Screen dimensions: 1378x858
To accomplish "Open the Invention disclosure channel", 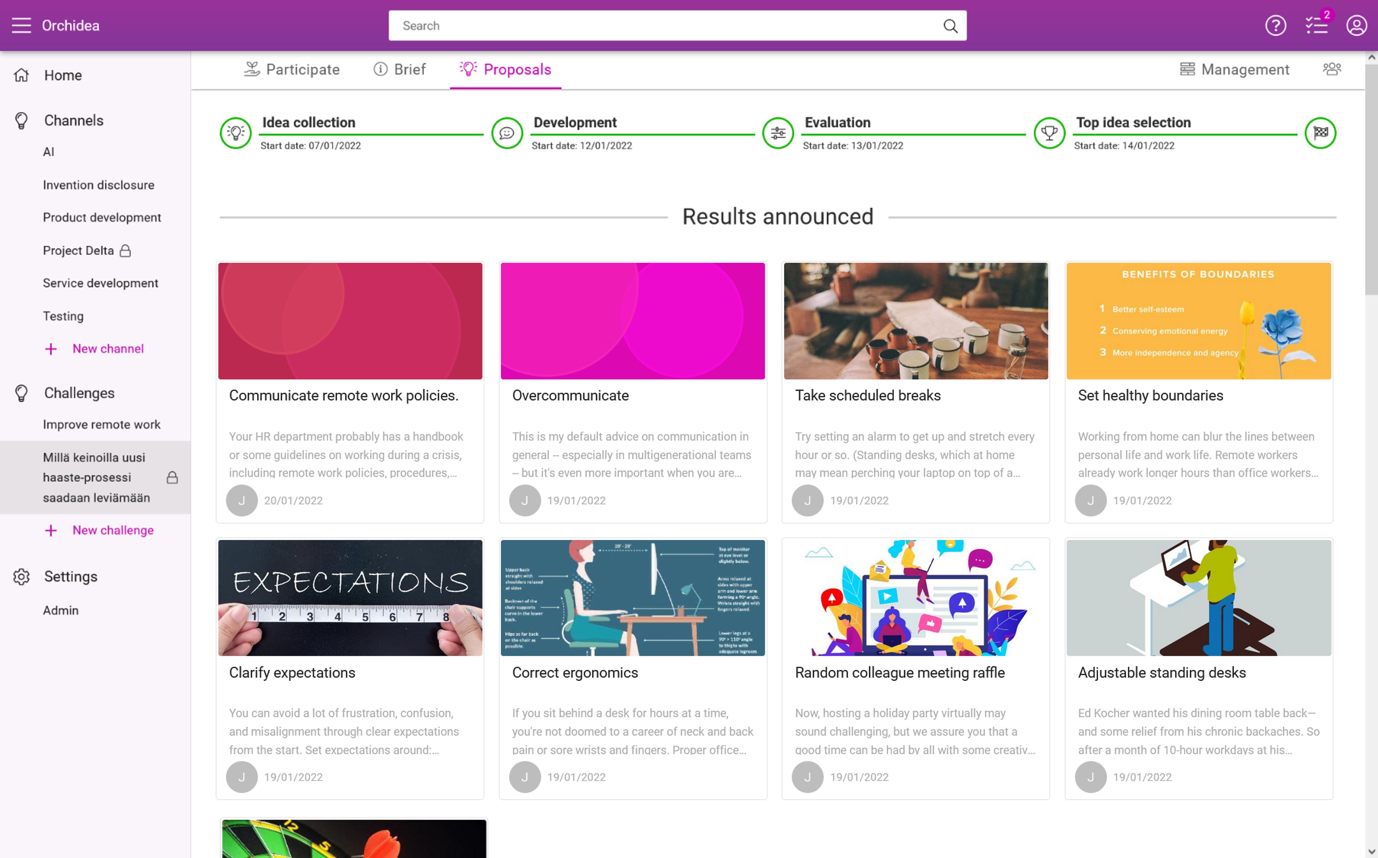I will (99, 185).
